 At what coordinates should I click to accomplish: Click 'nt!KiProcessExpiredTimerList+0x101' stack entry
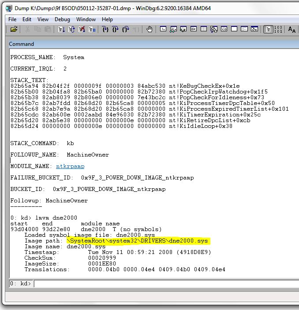click(x=229, y=109)
